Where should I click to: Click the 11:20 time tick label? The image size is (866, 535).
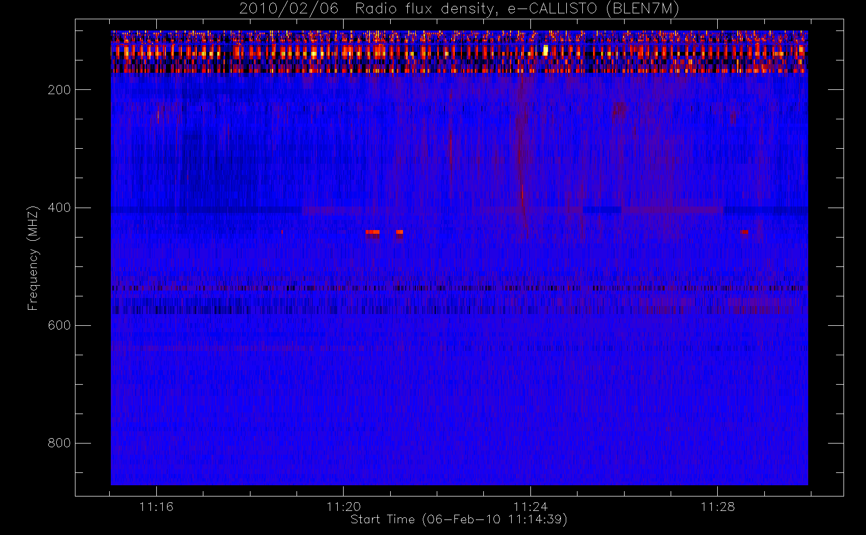pyautogui.click(x=344, y=507)
